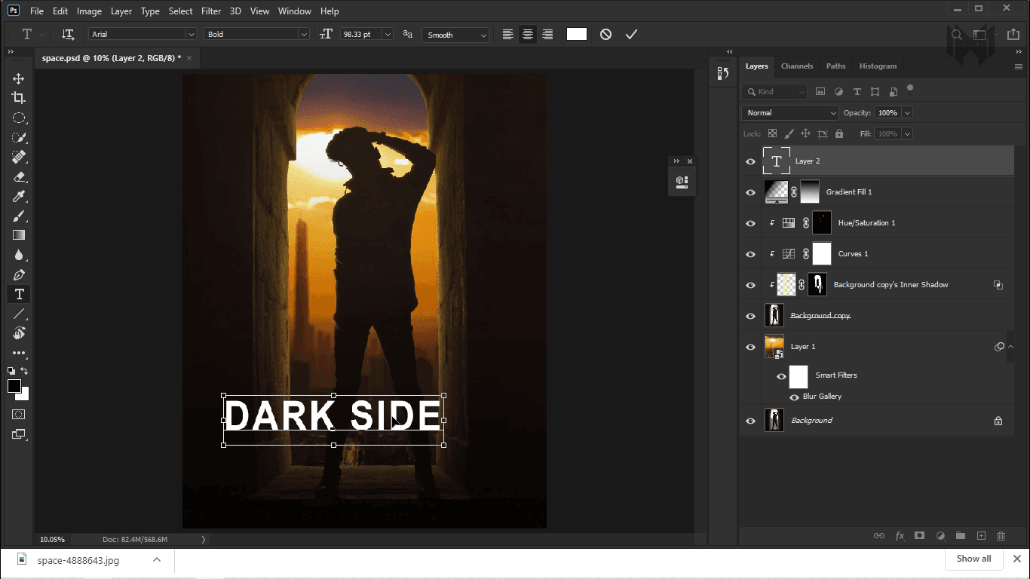Select the Line tool
1030x579 pixels.
[19, 314]
